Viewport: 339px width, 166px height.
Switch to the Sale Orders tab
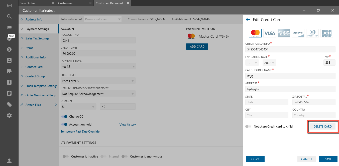click(28, 3)
